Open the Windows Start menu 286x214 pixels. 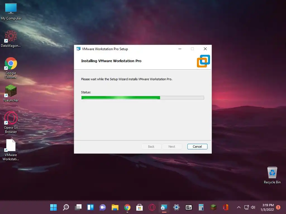53,207
